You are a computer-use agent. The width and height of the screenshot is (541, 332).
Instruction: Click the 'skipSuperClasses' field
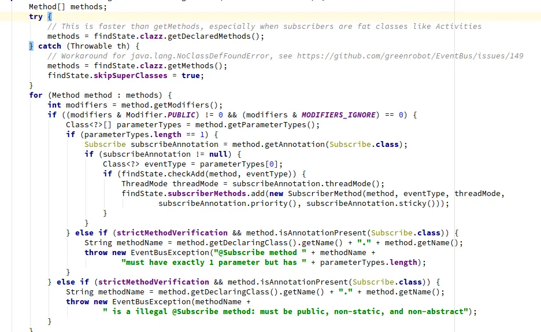click(x=131, y=76)
